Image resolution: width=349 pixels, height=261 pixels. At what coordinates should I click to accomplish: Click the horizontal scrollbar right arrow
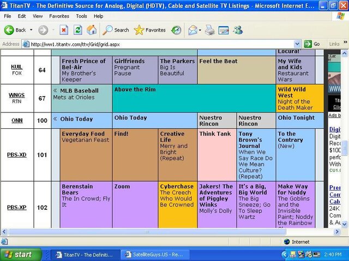coord(337,232)
